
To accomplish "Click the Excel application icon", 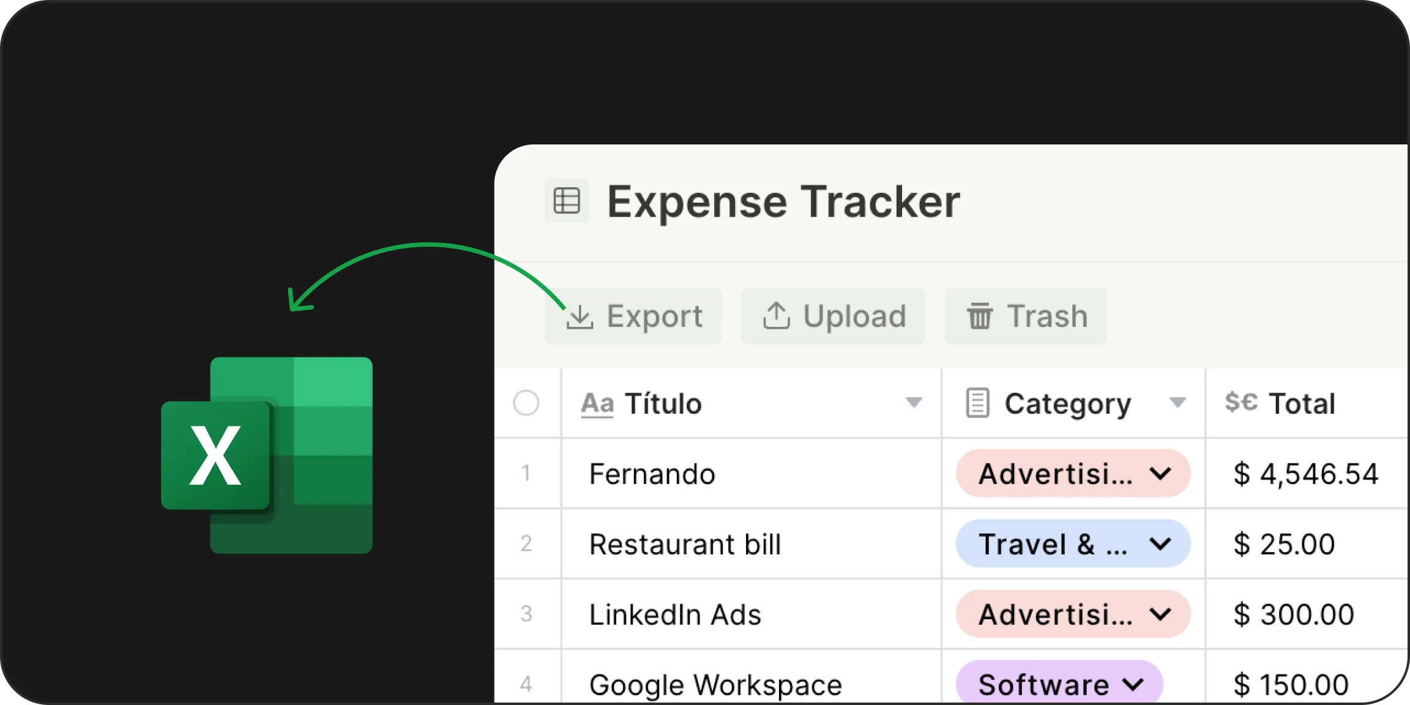I will (266, 453).
